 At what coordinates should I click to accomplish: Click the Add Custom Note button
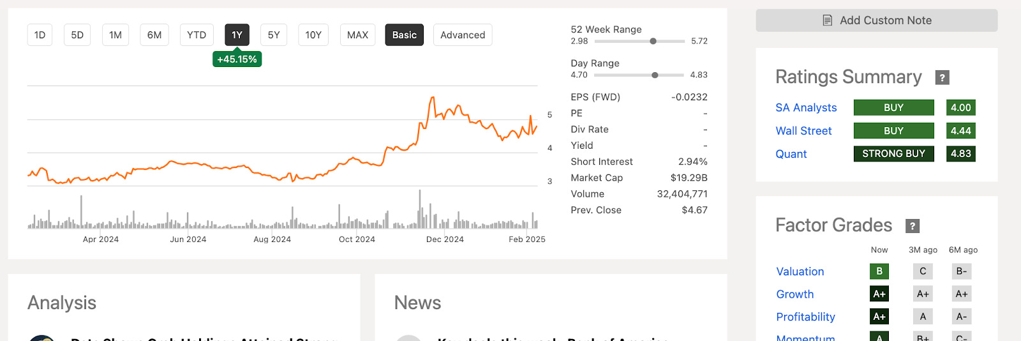(x=877, y=20)
